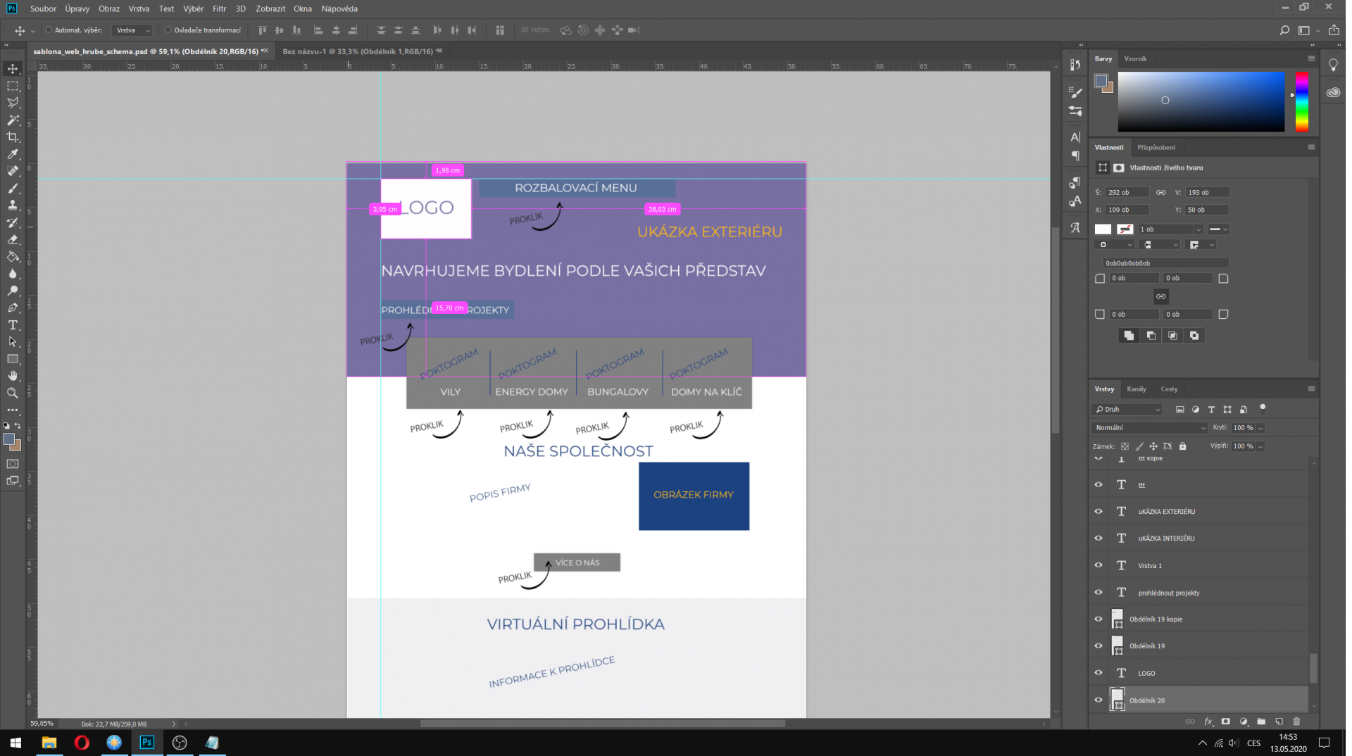Screen dimensions: 1352x756
Task: Switch to the Bez názvu-1 document tab
Action: [357, 51]
